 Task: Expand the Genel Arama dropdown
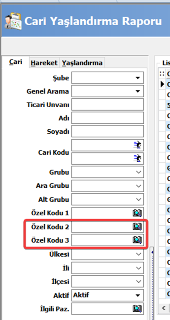click(138, 91)
